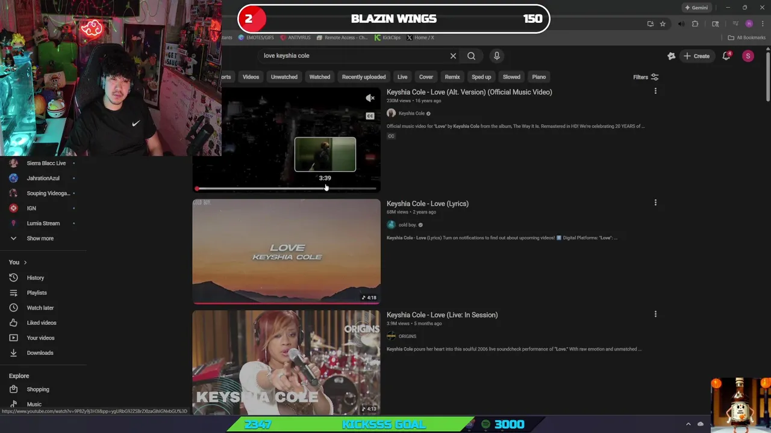The width and height of the screenshot is (771, 433).
Task: Start voice search with the microphone icon
Action: 496,56
